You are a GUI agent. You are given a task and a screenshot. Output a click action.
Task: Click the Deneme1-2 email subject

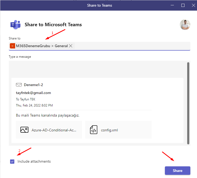click(33, 85)
